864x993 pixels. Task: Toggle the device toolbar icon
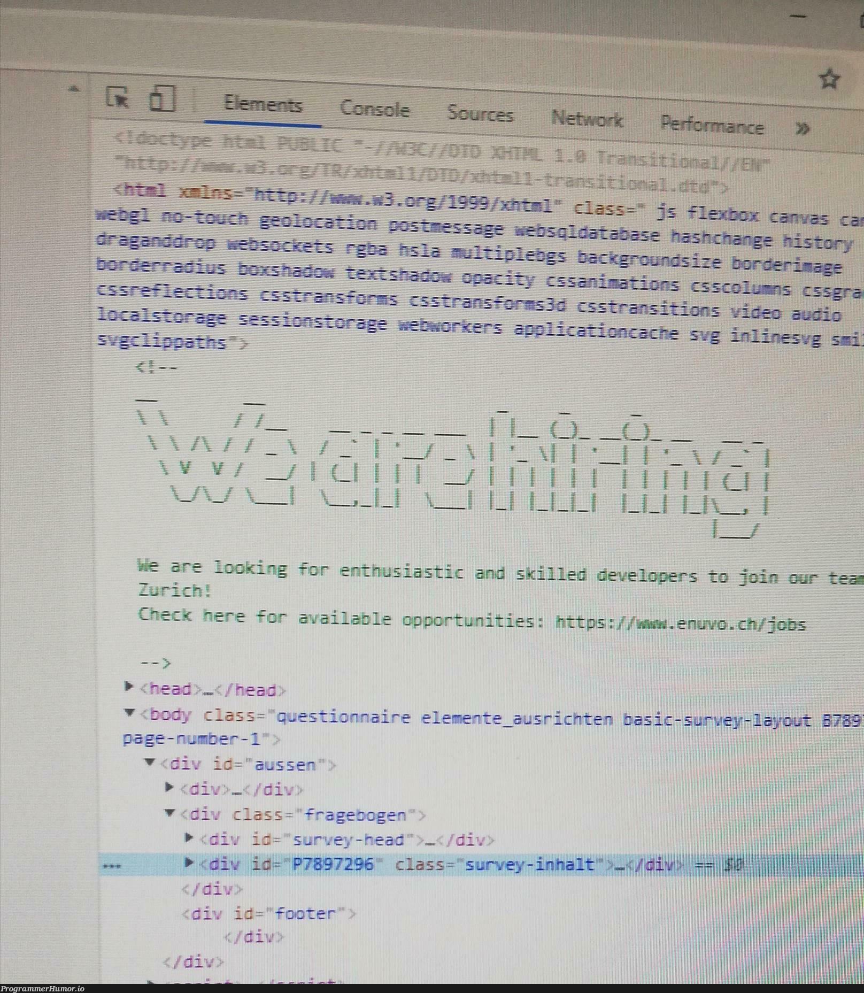(x=162, y=98)
